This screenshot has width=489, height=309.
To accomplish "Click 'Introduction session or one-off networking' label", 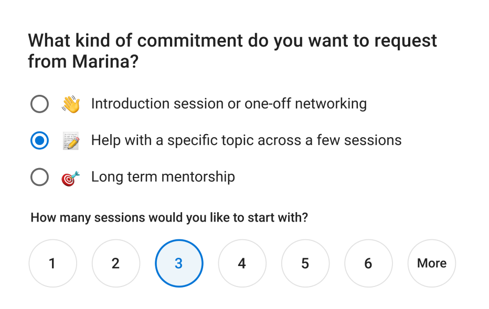I will 229,104.
